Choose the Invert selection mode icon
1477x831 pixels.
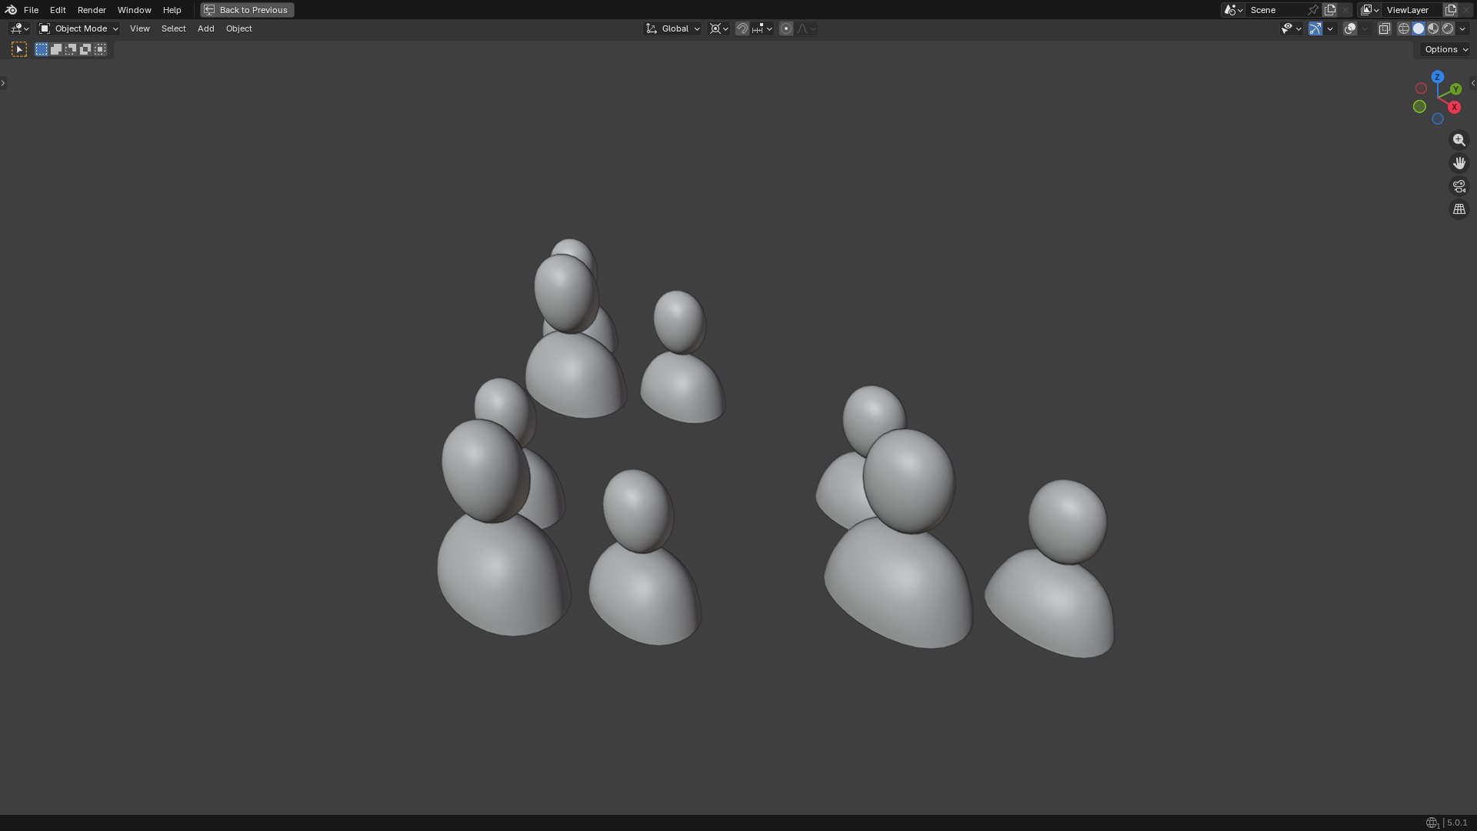click(85, 49)
